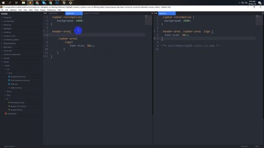Open the Find menu
The image size is (264, 148).
(x=20, y=10)
